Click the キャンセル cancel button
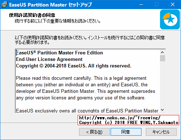 tap(161, 132)
